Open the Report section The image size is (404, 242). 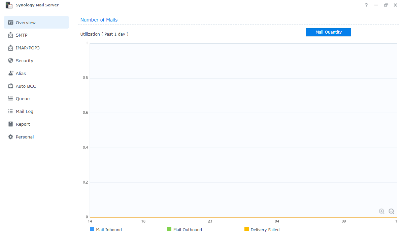pyautogui.click(x=23, y=124)
